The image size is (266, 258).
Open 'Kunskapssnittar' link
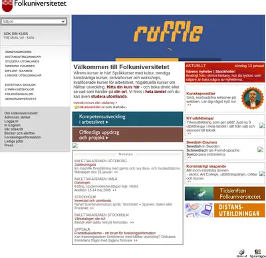201,94
